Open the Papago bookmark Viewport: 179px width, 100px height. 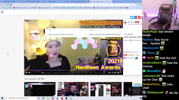point(80,8)
